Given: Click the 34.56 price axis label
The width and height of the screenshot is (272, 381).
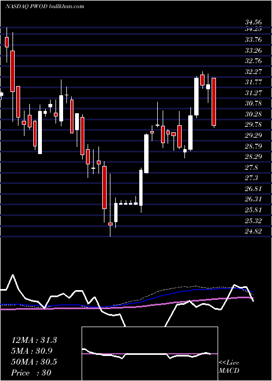Looking at the screenshot, I should coord(254,23).
